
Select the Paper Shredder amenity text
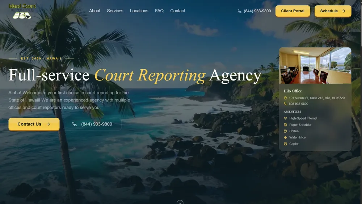coord(300,125)
